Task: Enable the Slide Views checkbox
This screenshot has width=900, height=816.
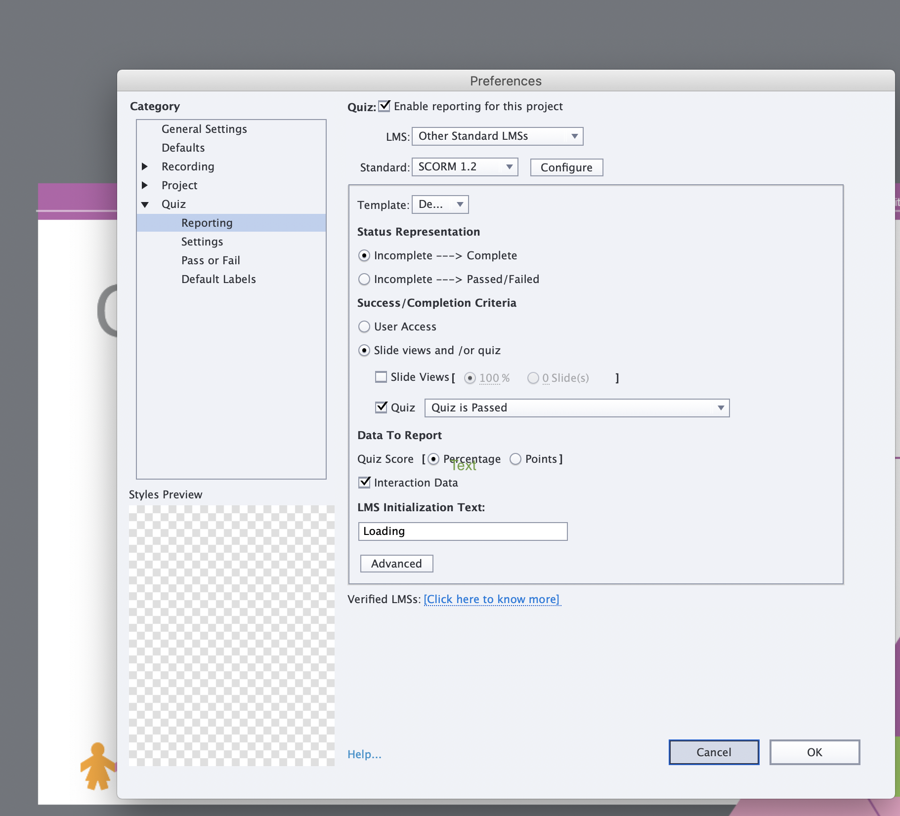Action: click(381, 377)
